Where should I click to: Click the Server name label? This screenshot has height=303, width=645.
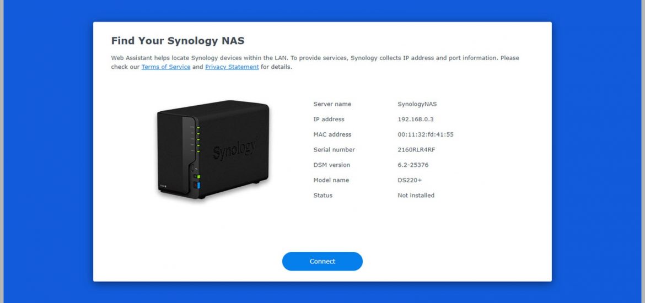pyautogui.click(x=332, y=104)
